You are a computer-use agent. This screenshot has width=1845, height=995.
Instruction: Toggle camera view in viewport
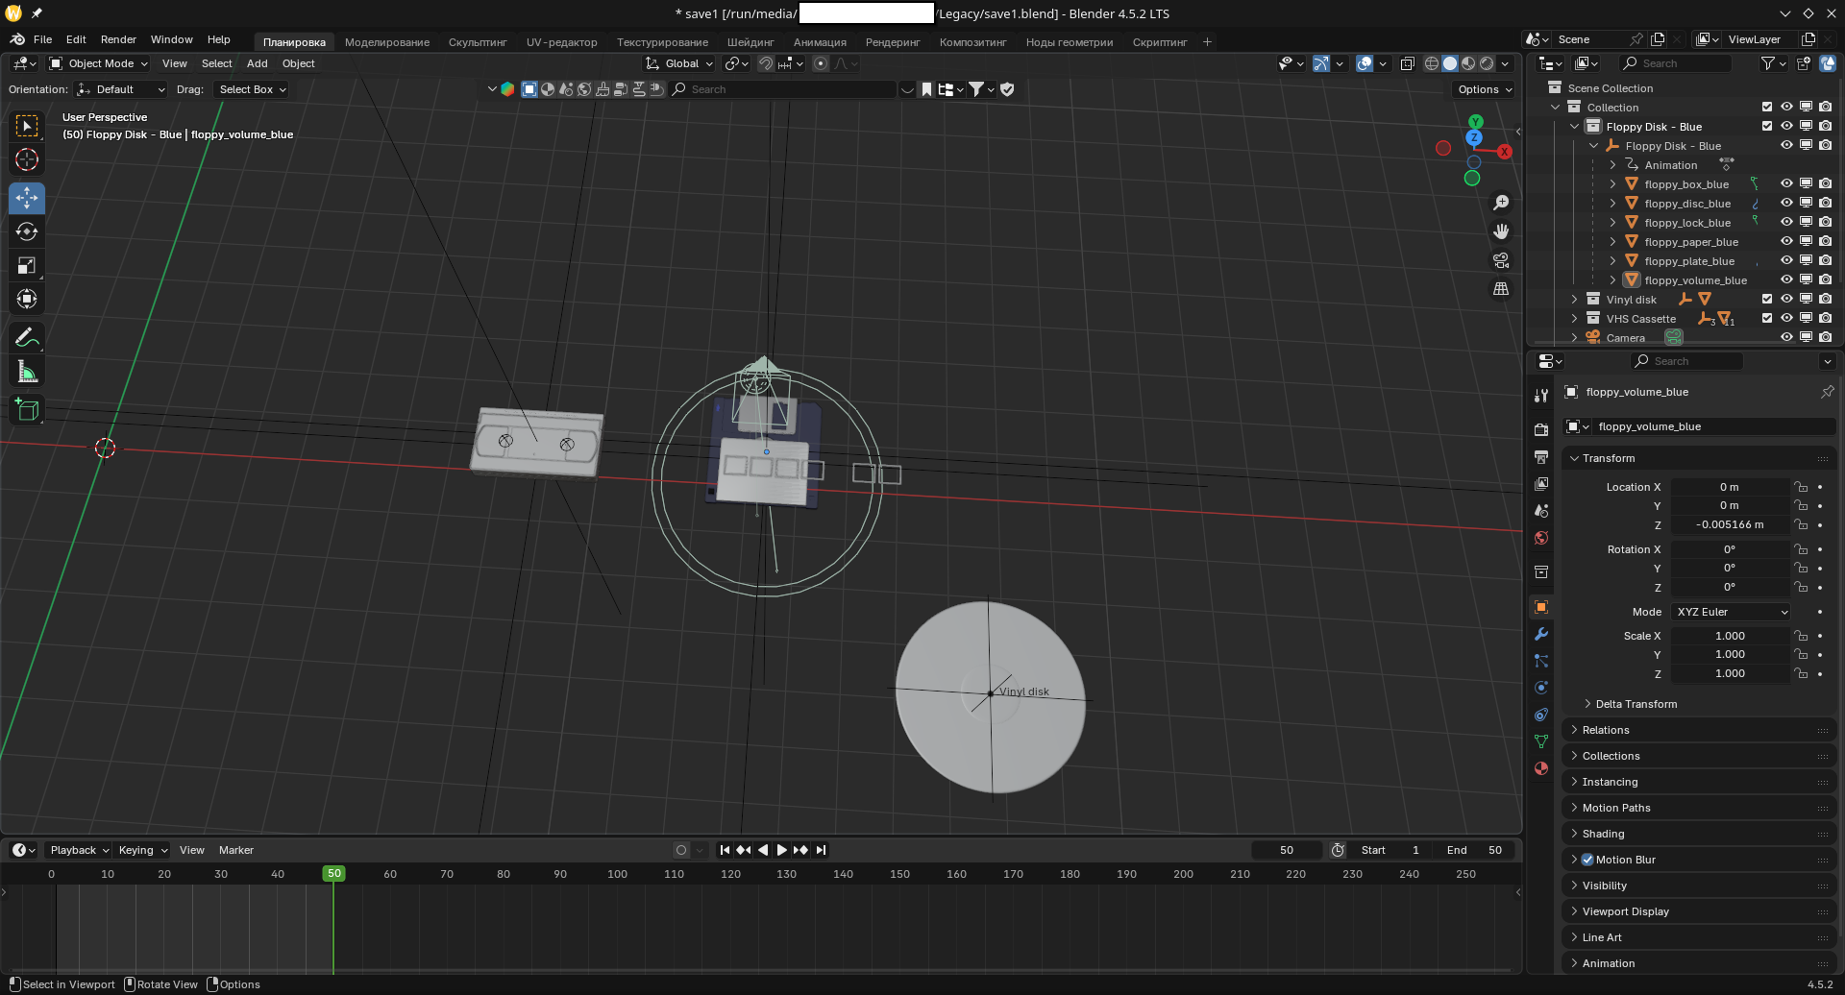click(x=1500, y=260)
